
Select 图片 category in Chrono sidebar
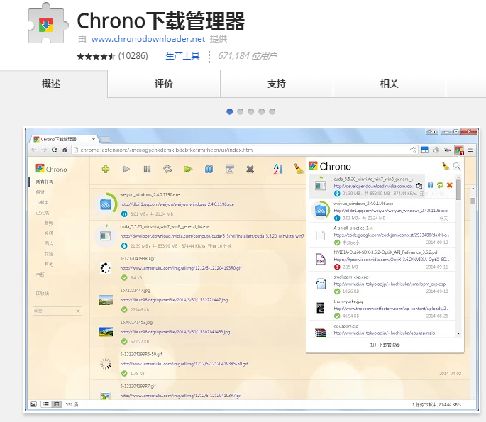pyautogui.click(x=49, y=243)
